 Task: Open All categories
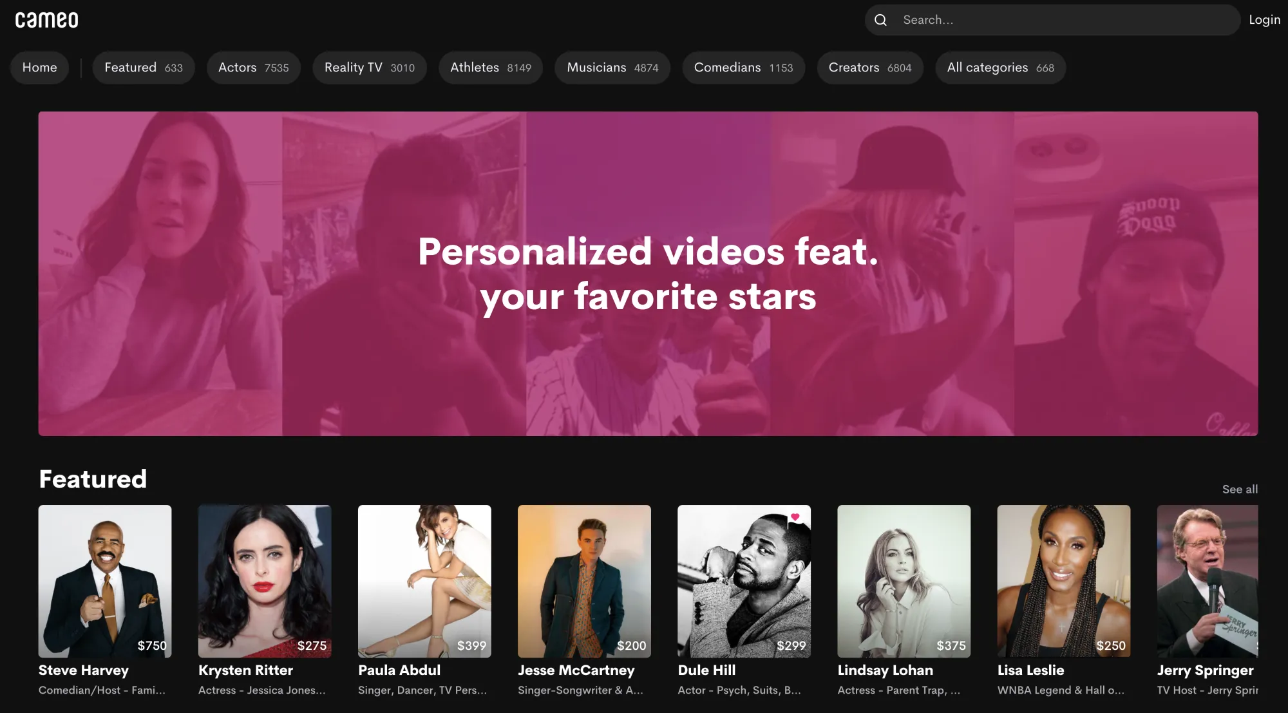(x=1001, y=68)
